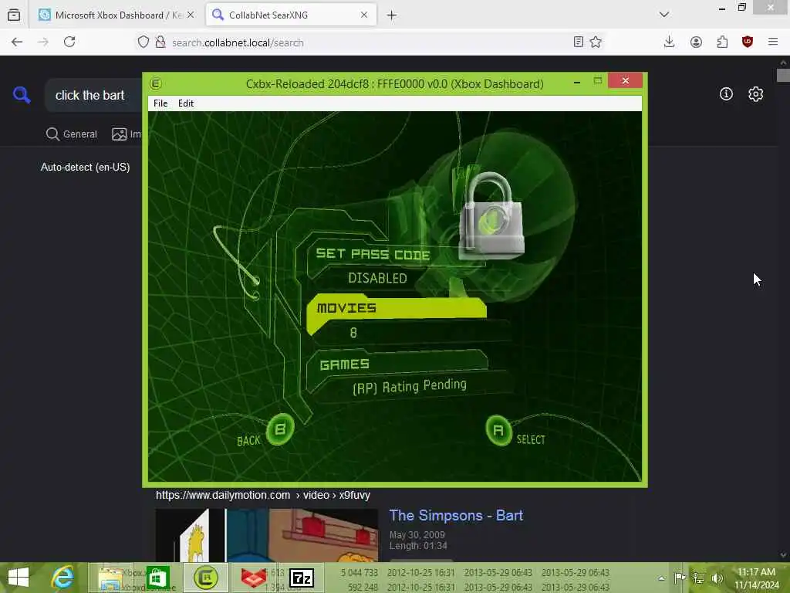The height and width of the screenshot is (593, 790).
Task: Click the scrollbar down arrow
Action: click(x=783, y=555)
